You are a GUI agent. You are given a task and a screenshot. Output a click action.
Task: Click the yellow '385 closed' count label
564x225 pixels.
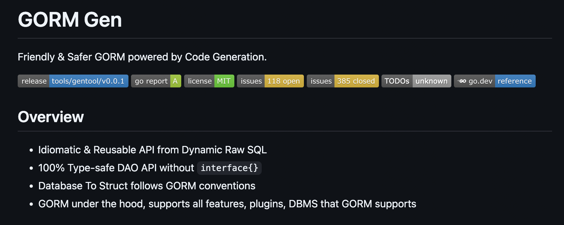click(356, 81)
